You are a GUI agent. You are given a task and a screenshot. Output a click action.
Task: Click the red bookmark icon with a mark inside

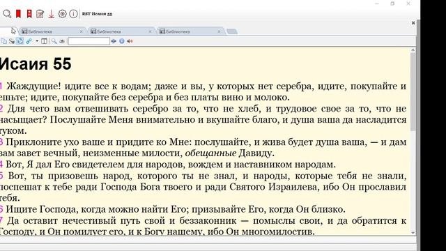(x=29, y=14)
